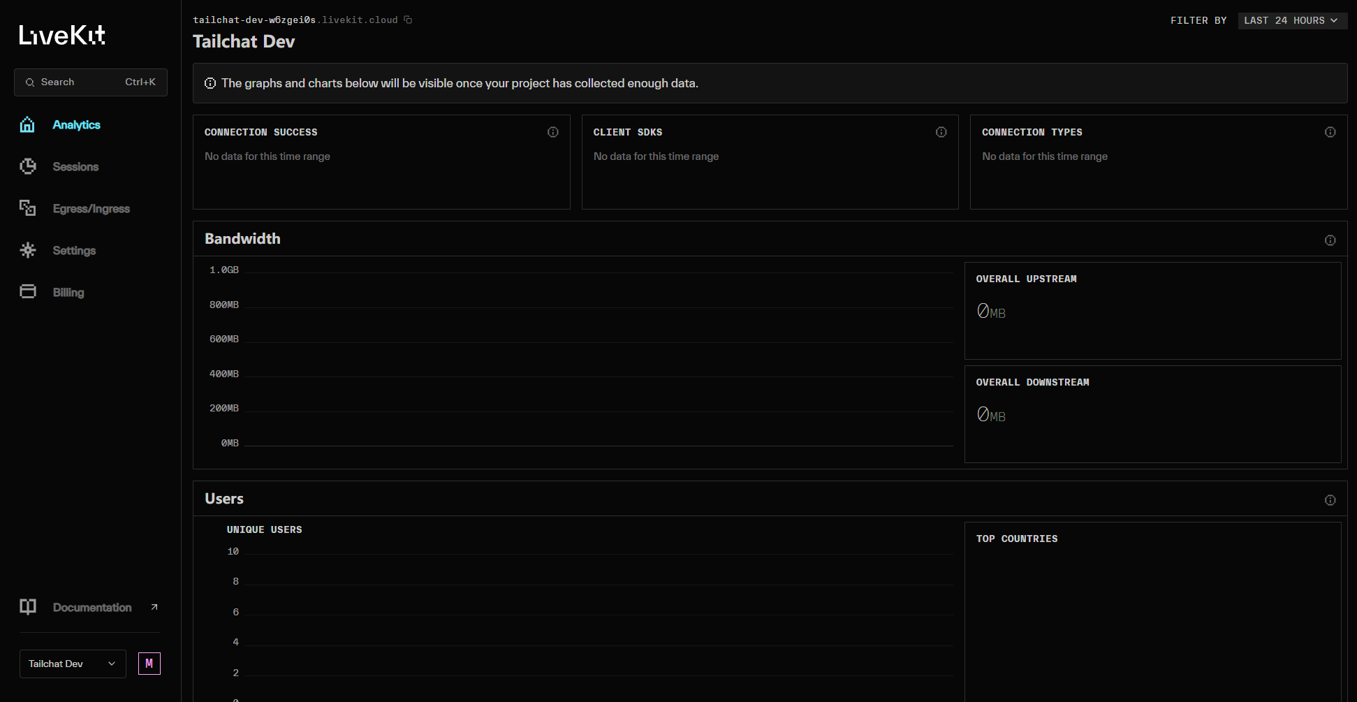Click the chevron in the project selector
This screenshot has width=1357, height=702.
tap(112, 664)
